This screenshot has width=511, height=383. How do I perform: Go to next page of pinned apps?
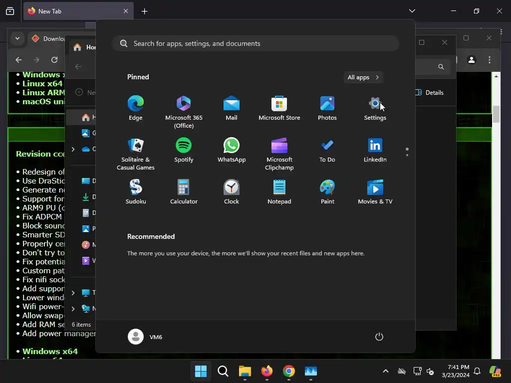[407, 155]
